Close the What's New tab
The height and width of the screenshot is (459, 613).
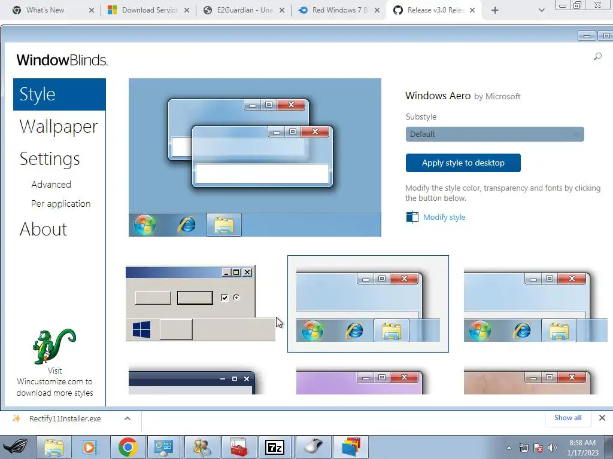[x=92, y=10]
